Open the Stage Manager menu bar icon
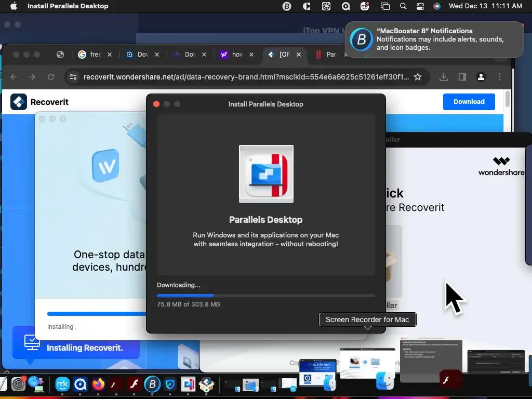Screen dimensions: 532x399 click(x=385, y=6)
